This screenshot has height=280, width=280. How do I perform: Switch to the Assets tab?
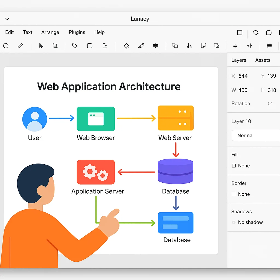point(262,60)
